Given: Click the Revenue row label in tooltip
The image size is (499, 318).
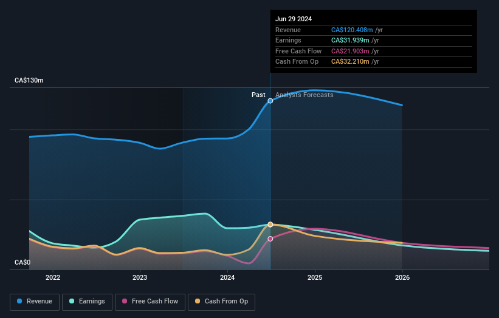Looking at the screenshot, I should (x=288, y=30).
